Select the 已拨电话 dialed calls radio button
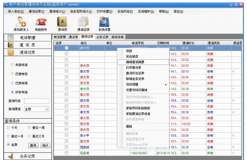Viewport: 247px width, 160px height. pos(12,83)
